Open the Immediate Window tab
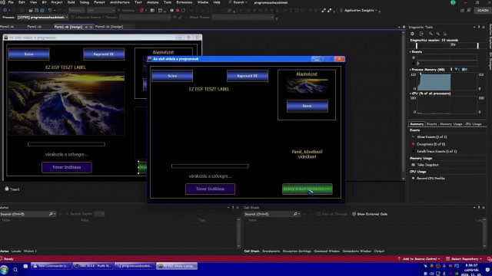 coord(357,251)
